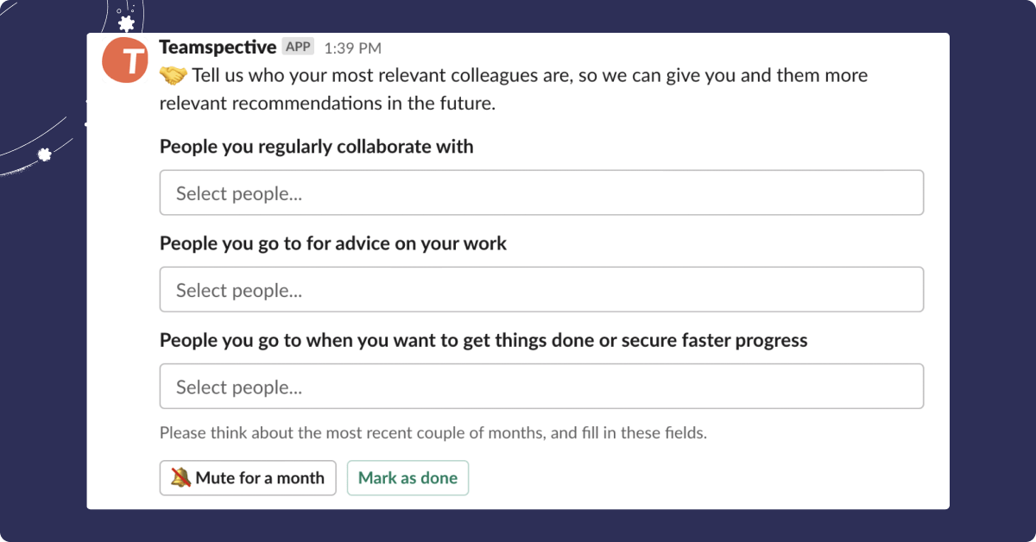This screenshot has height=542, width=1036.
Task: Click the "Tell us who your most relevant colleagues" text
Action: tap(528, 76)
